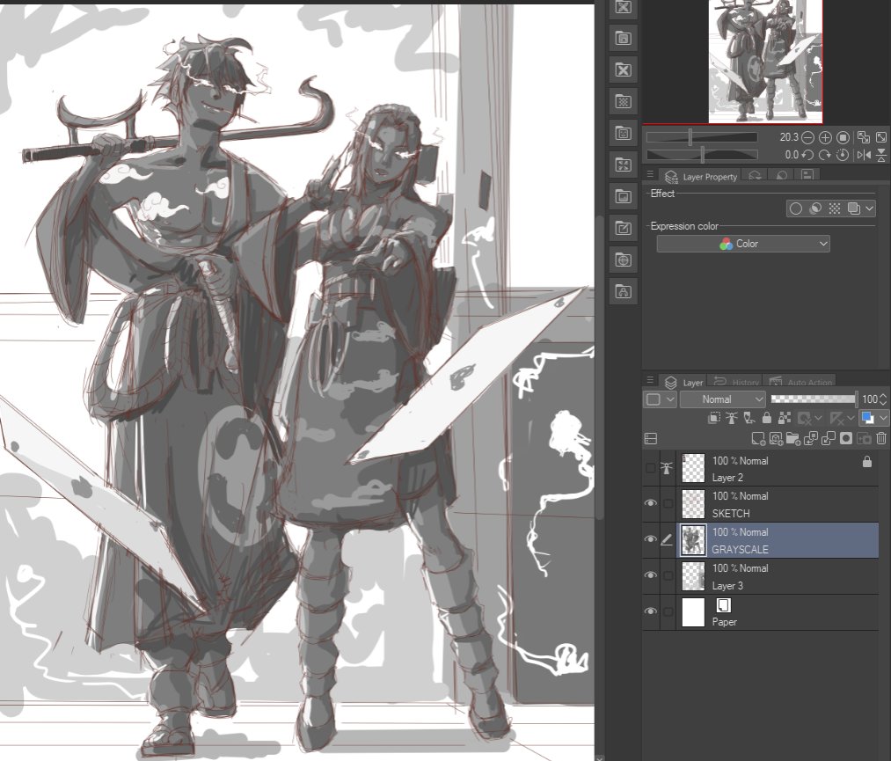
Task: Open the palette color square dropdown
Action: (661, 399)
